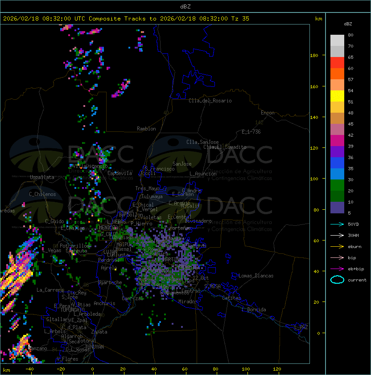The width and height of the screenshot is (371, 375).
Task: Click the 'dBZ' heading above color scale
Action: pyautogui.click(x=348, y=24)
